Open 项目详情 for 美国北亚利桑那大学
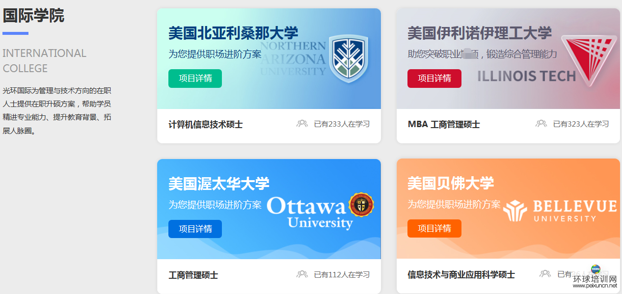 195,79
